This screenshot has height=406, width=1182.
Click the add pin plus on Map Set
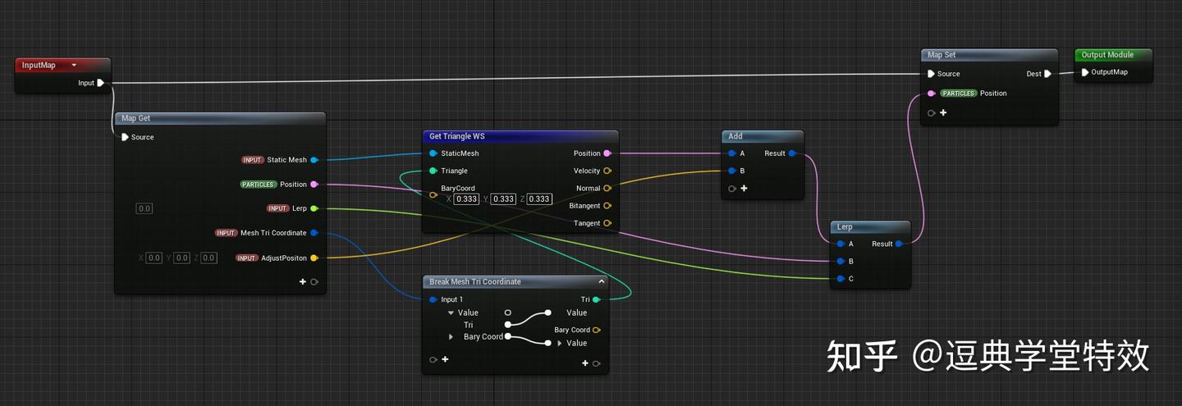tap(943, 112)
